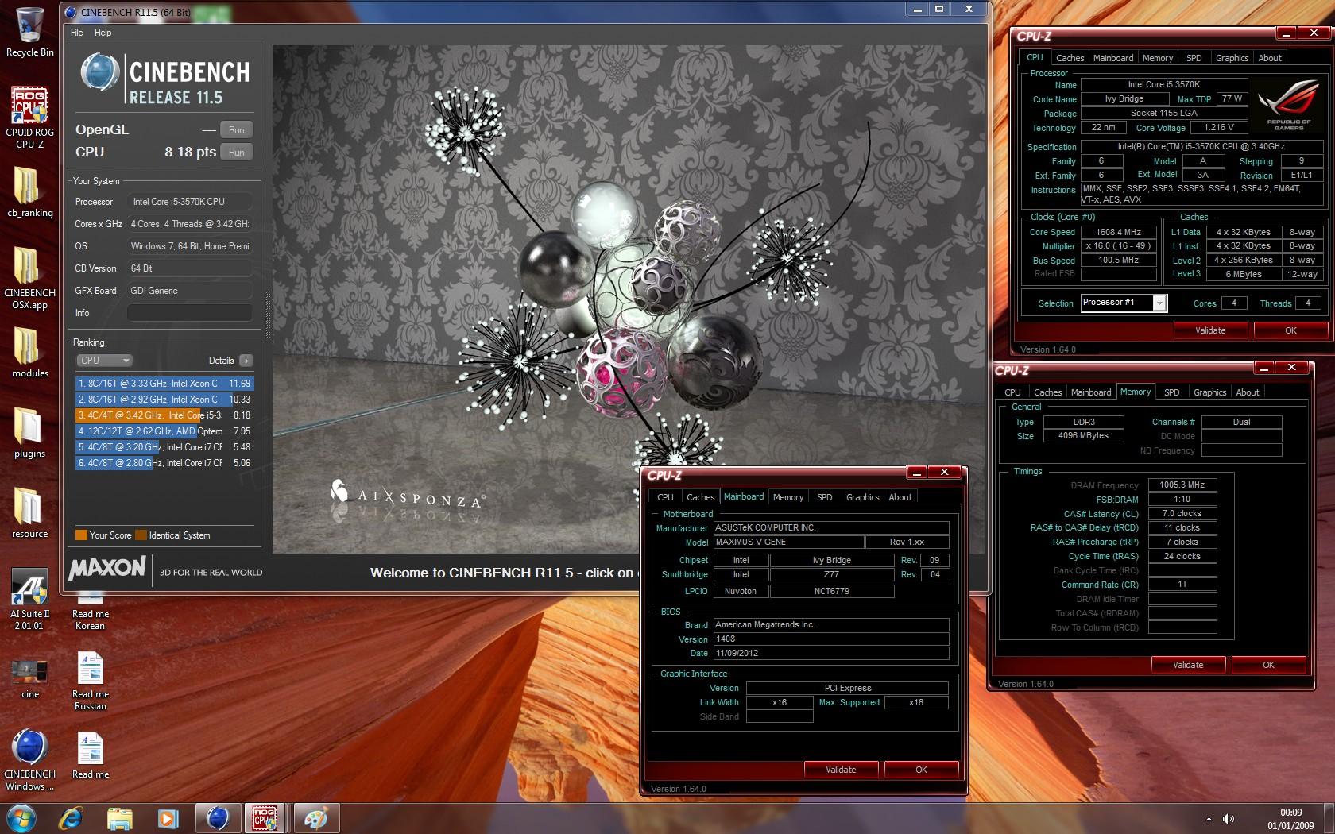Click the Show desktop strip on the taskbar
The width and height of the screenshot is (1335, 834).
coord(1329,818)
